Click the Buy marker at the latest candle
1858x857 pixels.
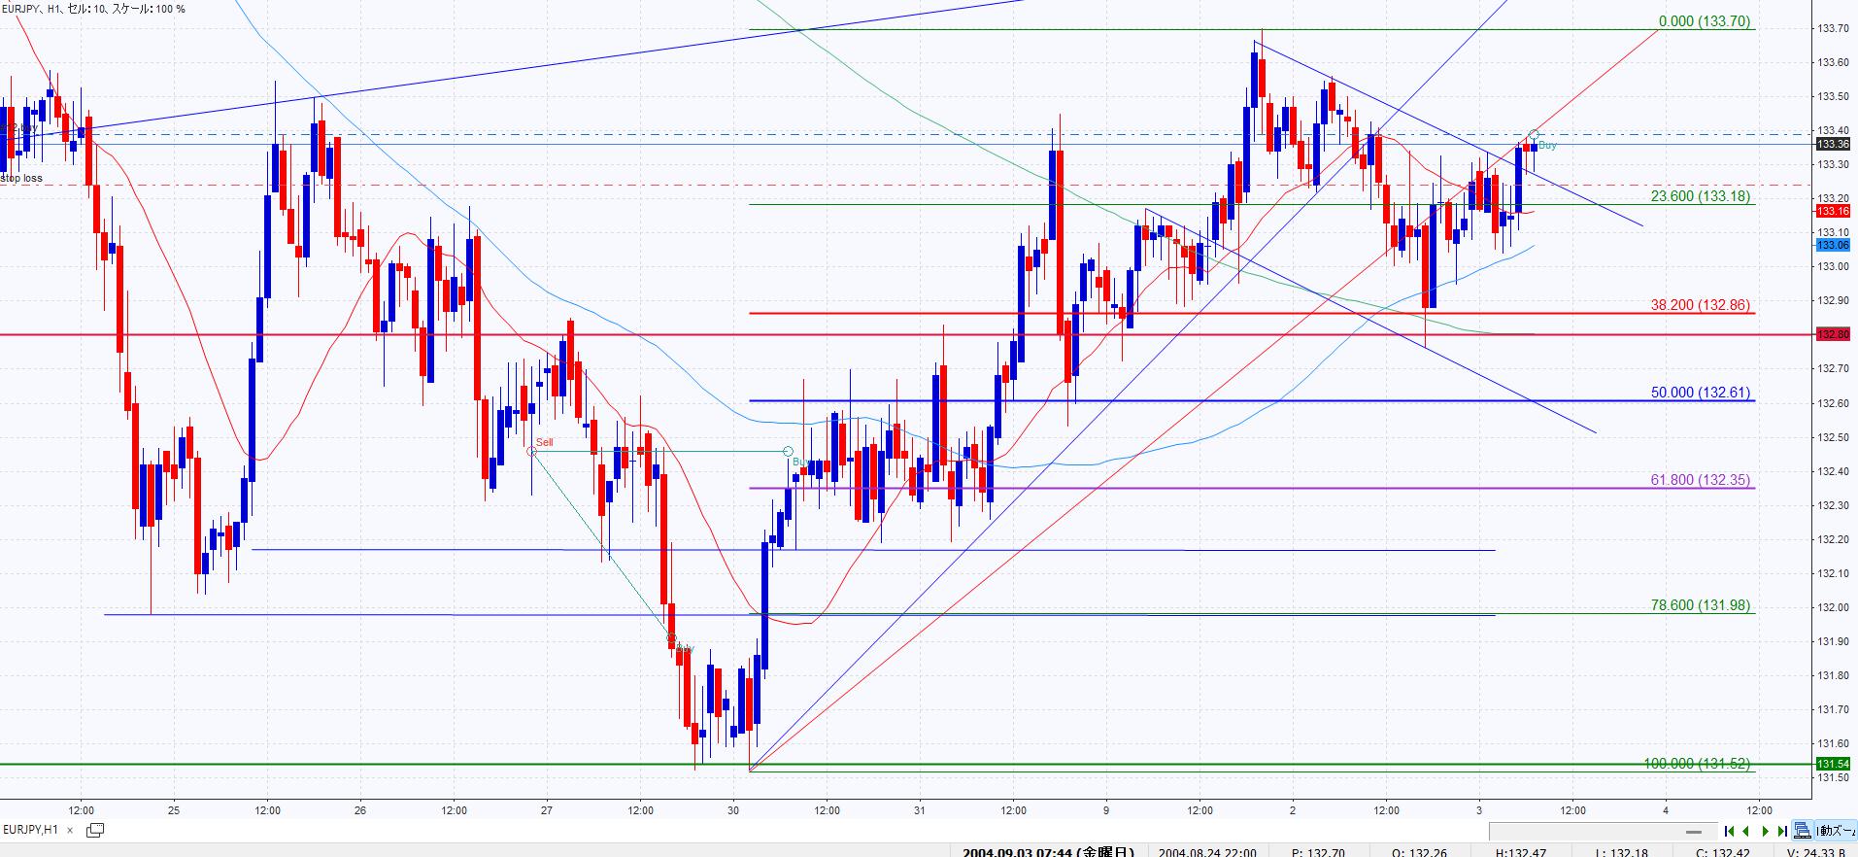coord(1547,146)
